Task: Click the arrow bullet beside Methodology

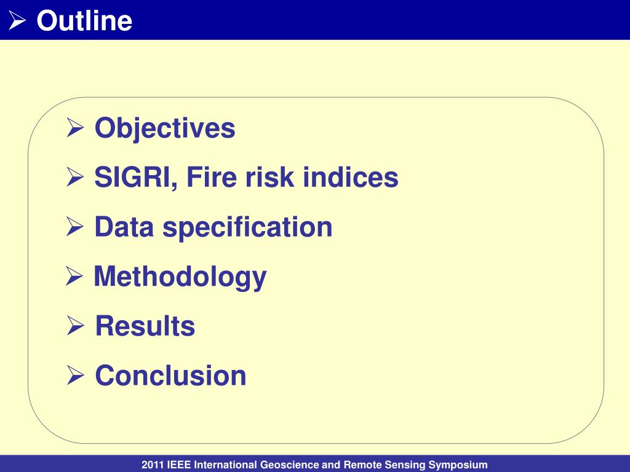Action: tap(74, 276)
